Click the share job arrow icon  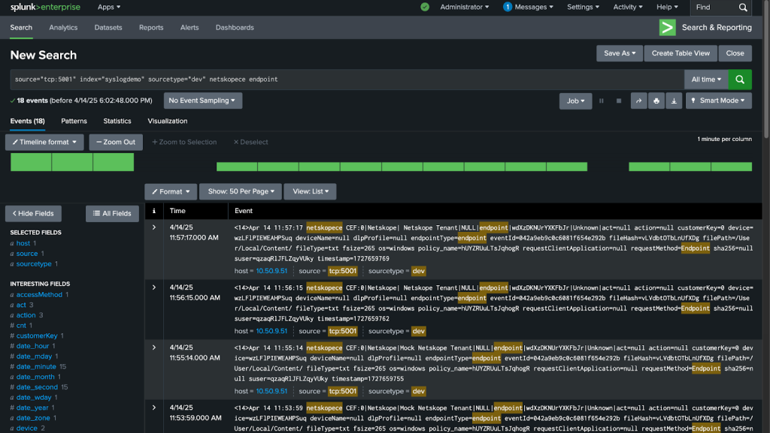pos(638,101)
